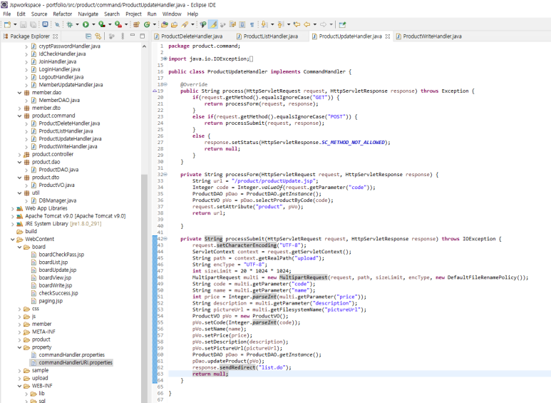Click the green Run button icon
This screenshot has width=551, height=403.
86,25
